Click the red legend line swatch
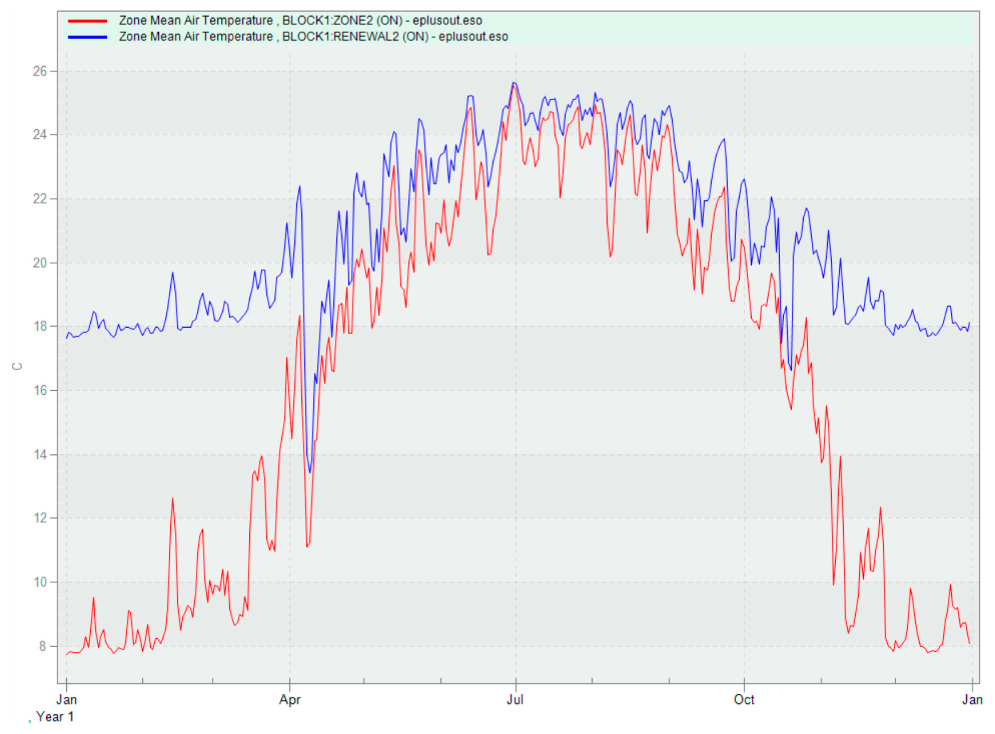Viewport: 995px width, 734px height. 88,21
